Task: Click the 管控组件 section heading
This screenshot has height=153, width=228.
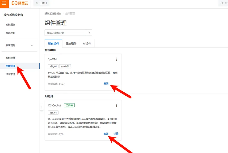Action: click(x=50, y=50)
